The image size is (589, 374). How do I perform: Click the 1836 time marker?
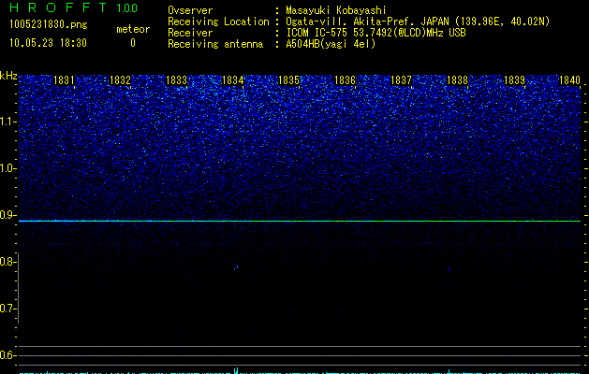(x=345, y=79)
